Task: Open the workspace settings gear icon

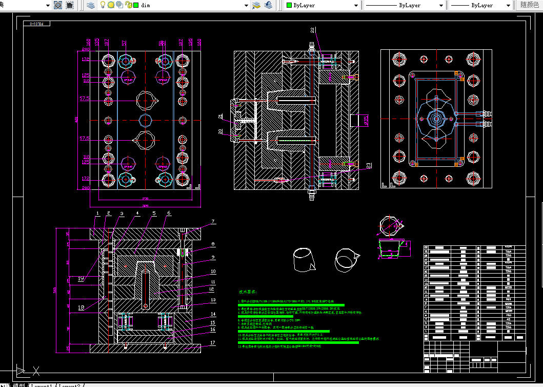Action: point(58,5)
